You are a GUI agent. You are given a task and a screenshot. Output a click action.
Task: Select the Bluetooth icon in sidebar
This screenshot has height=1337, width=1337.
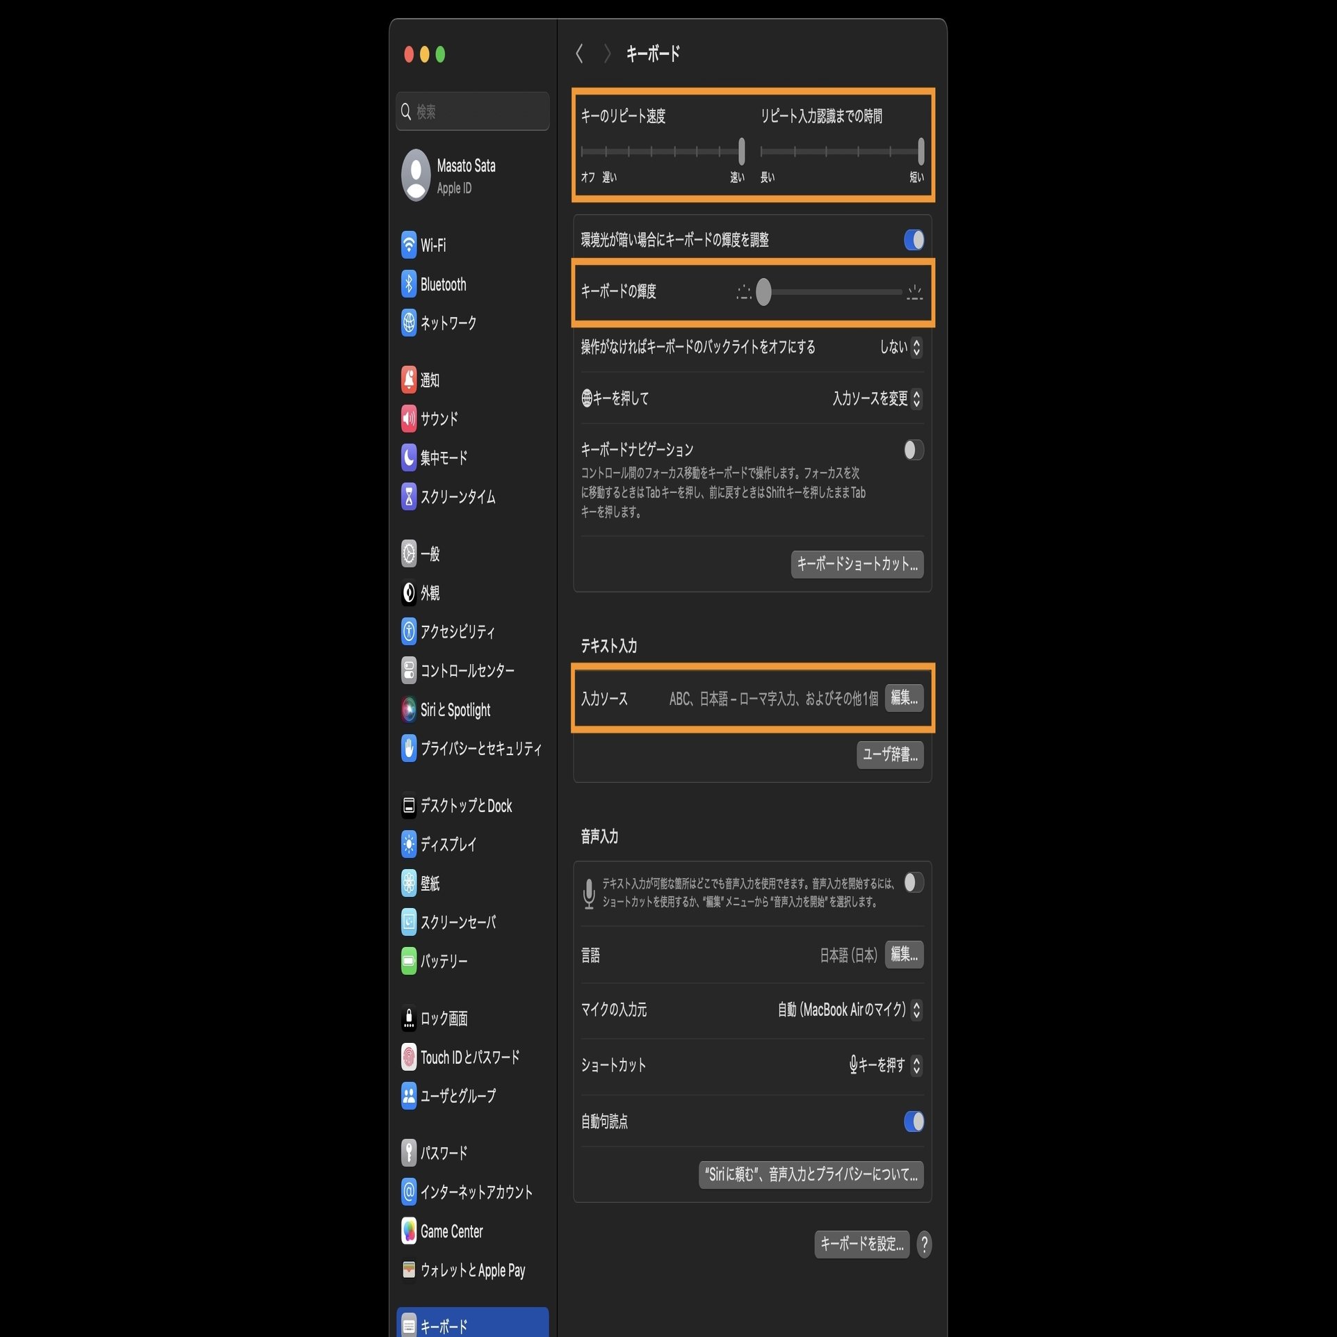pyautogui.click(x=409, y=284)
